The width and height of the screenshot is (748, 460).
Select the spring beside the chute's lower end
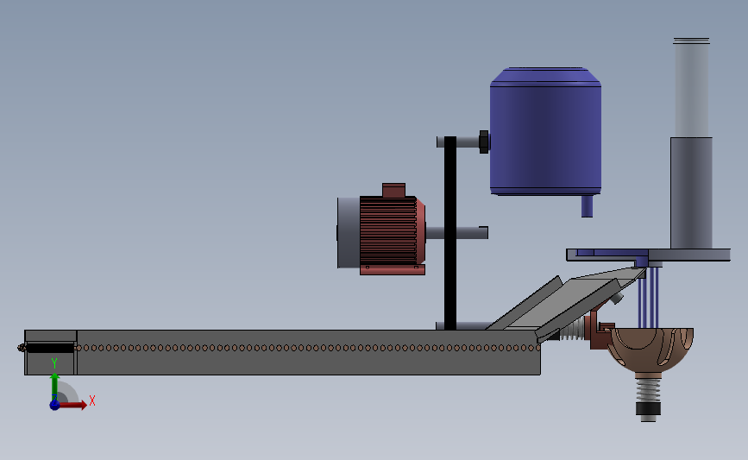[573, 330]
